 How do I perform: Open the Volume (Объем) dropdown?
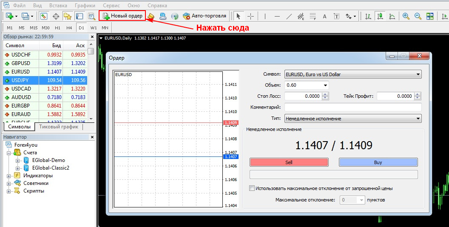pyautogui.click(x=306, y=85)
